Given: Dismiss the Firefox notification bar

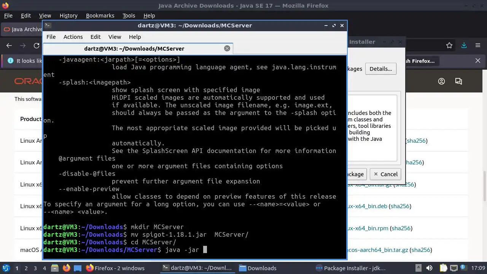Looking at the screenshot, I should [478, 61].
